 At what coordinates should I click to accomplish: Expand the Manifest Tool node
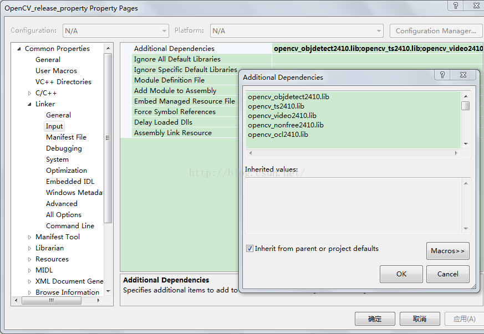pos(29,237)
